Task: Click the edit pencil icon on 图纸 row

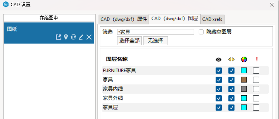Action: click(81, 37)
